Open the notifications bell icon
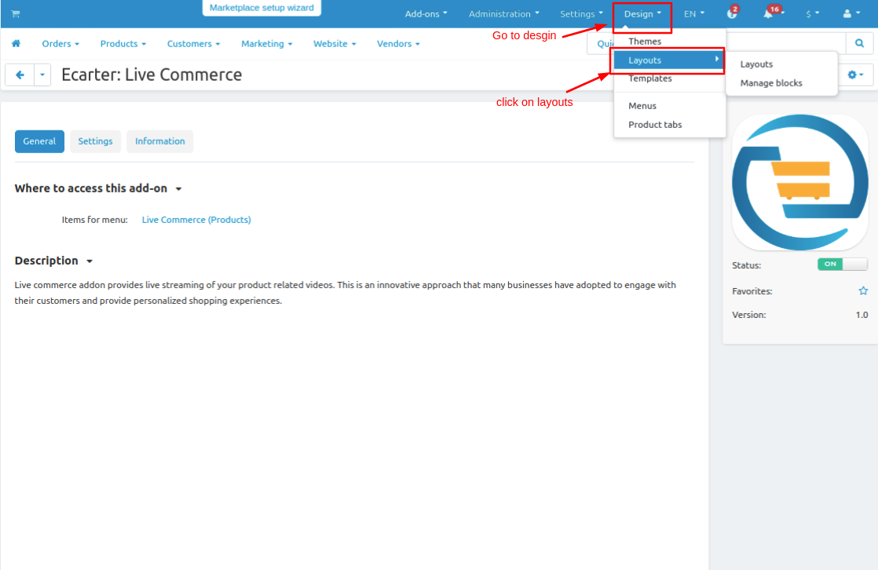The height and width of the screenshot is (570, 878). pos(768,14)
